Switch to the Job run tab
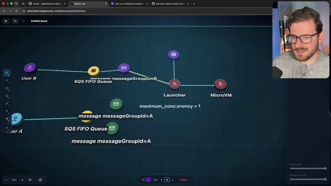 129,4
